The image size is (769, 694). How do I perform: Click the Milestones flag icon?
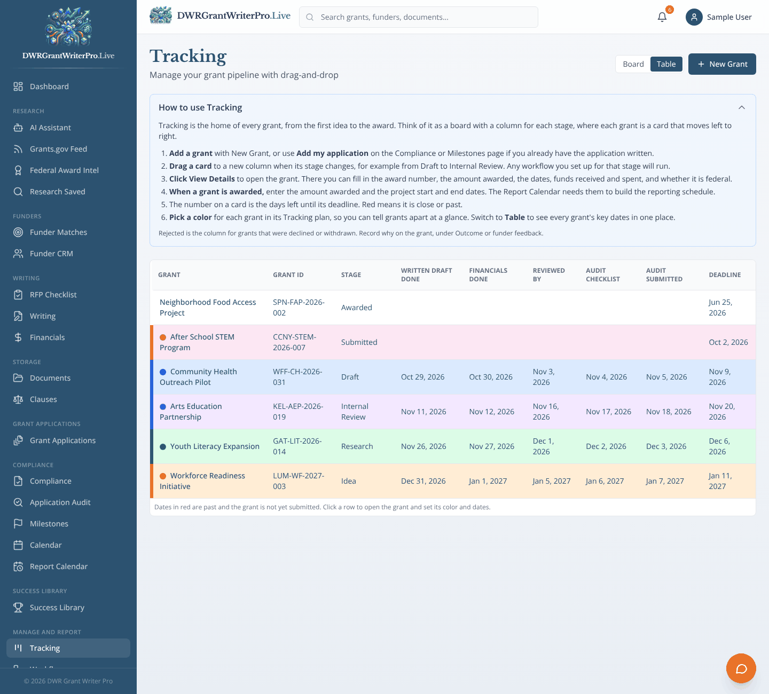[x=18, y=524]
